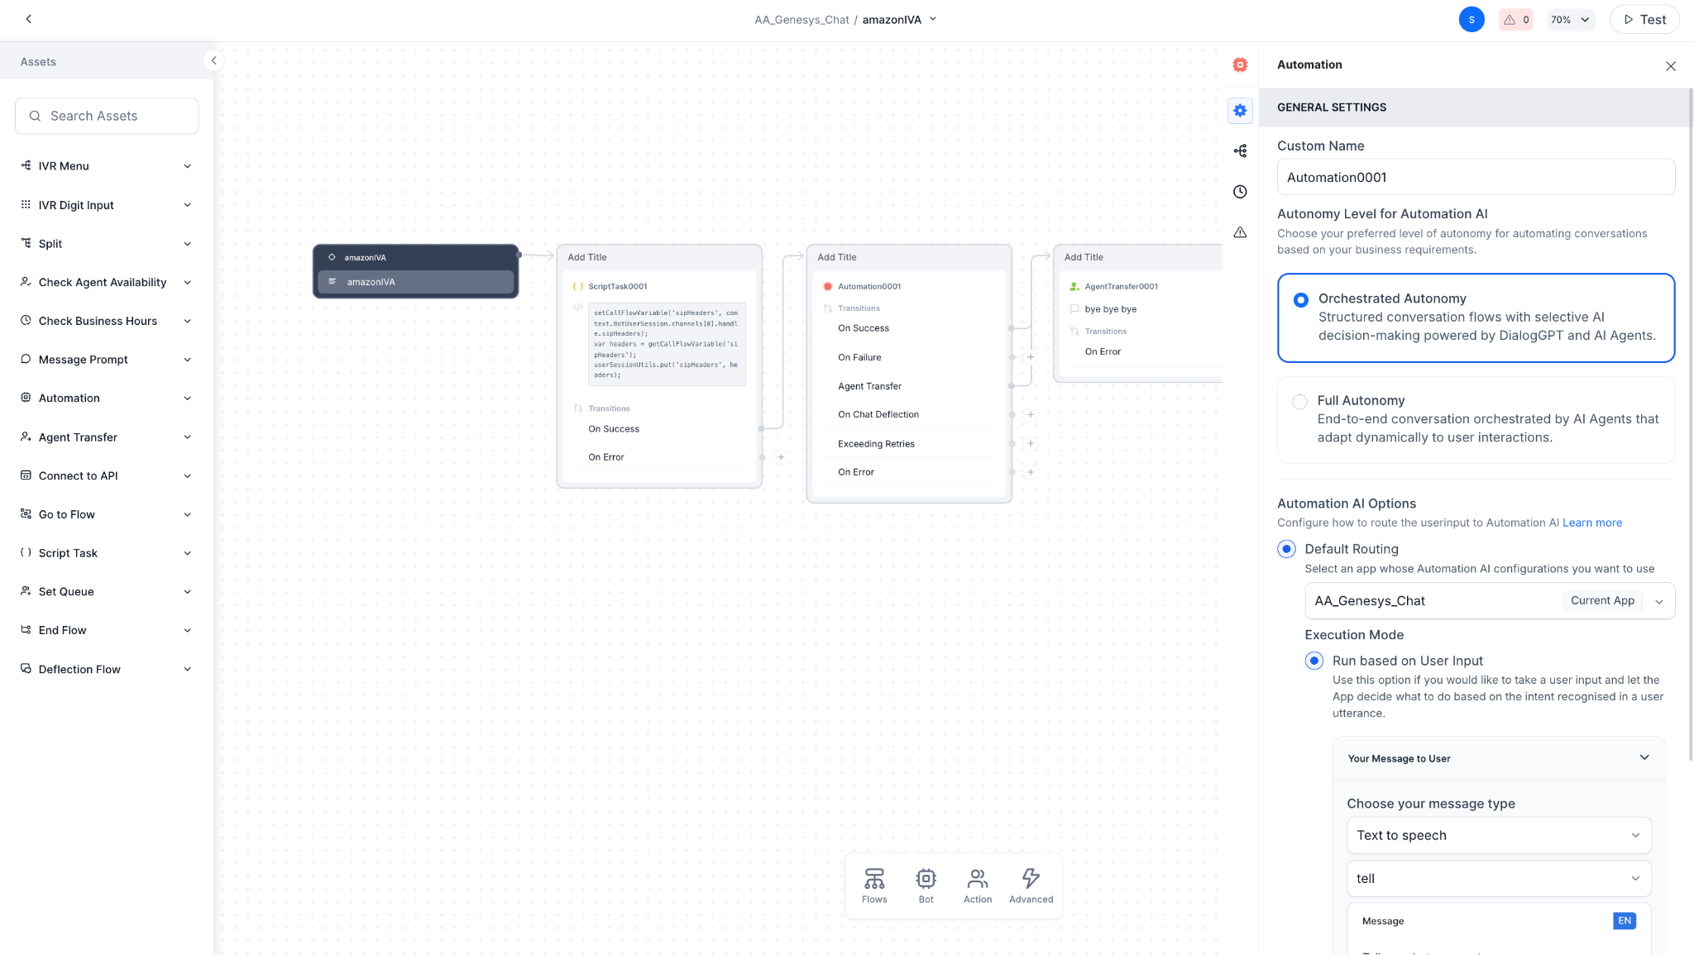Open the Action panel from bottom toolbar
The width and height of the screenshot is (1694, 955).
[x=978, y=885]
